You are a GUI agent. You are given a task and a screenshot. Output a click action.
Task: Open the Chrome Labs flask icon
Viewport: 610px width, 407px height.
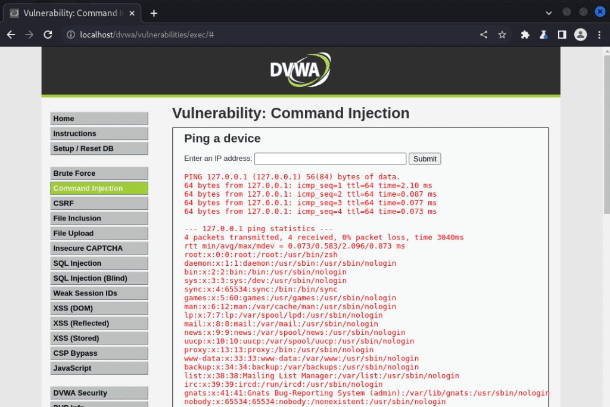point(543,35)
